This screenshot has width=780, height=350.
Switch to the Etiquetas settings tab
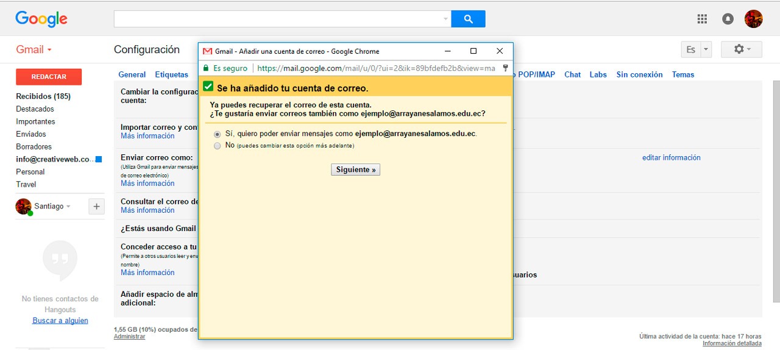tap(172, 74)
